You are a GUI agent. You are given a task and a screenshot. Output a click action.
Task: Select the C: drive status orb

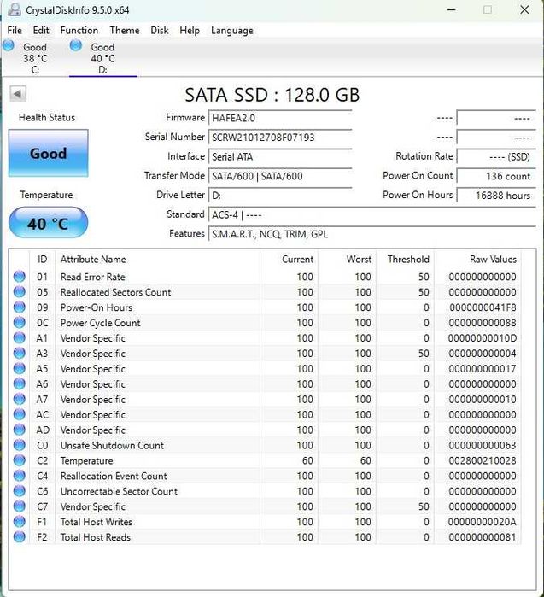9,45
